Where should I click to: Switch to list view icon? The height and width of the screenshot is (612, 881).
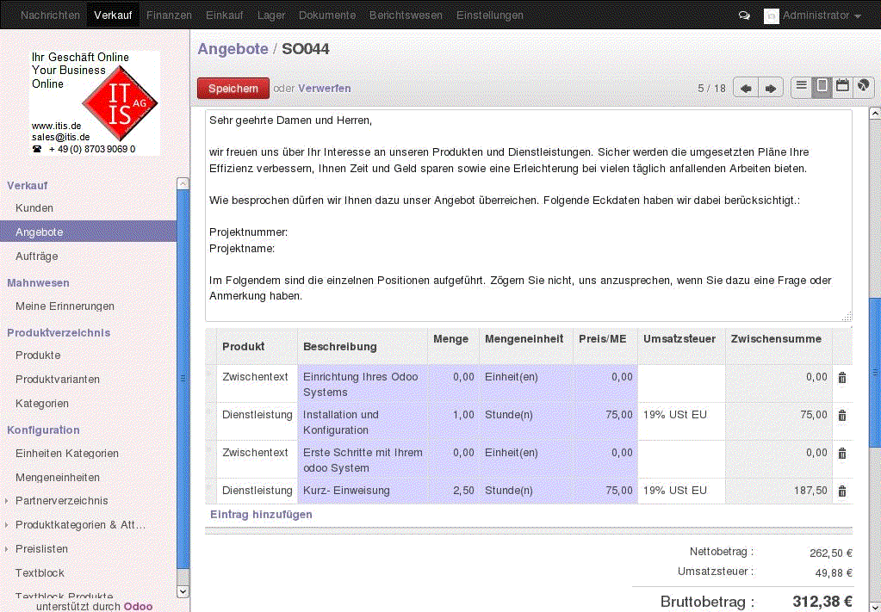(801, 86)
